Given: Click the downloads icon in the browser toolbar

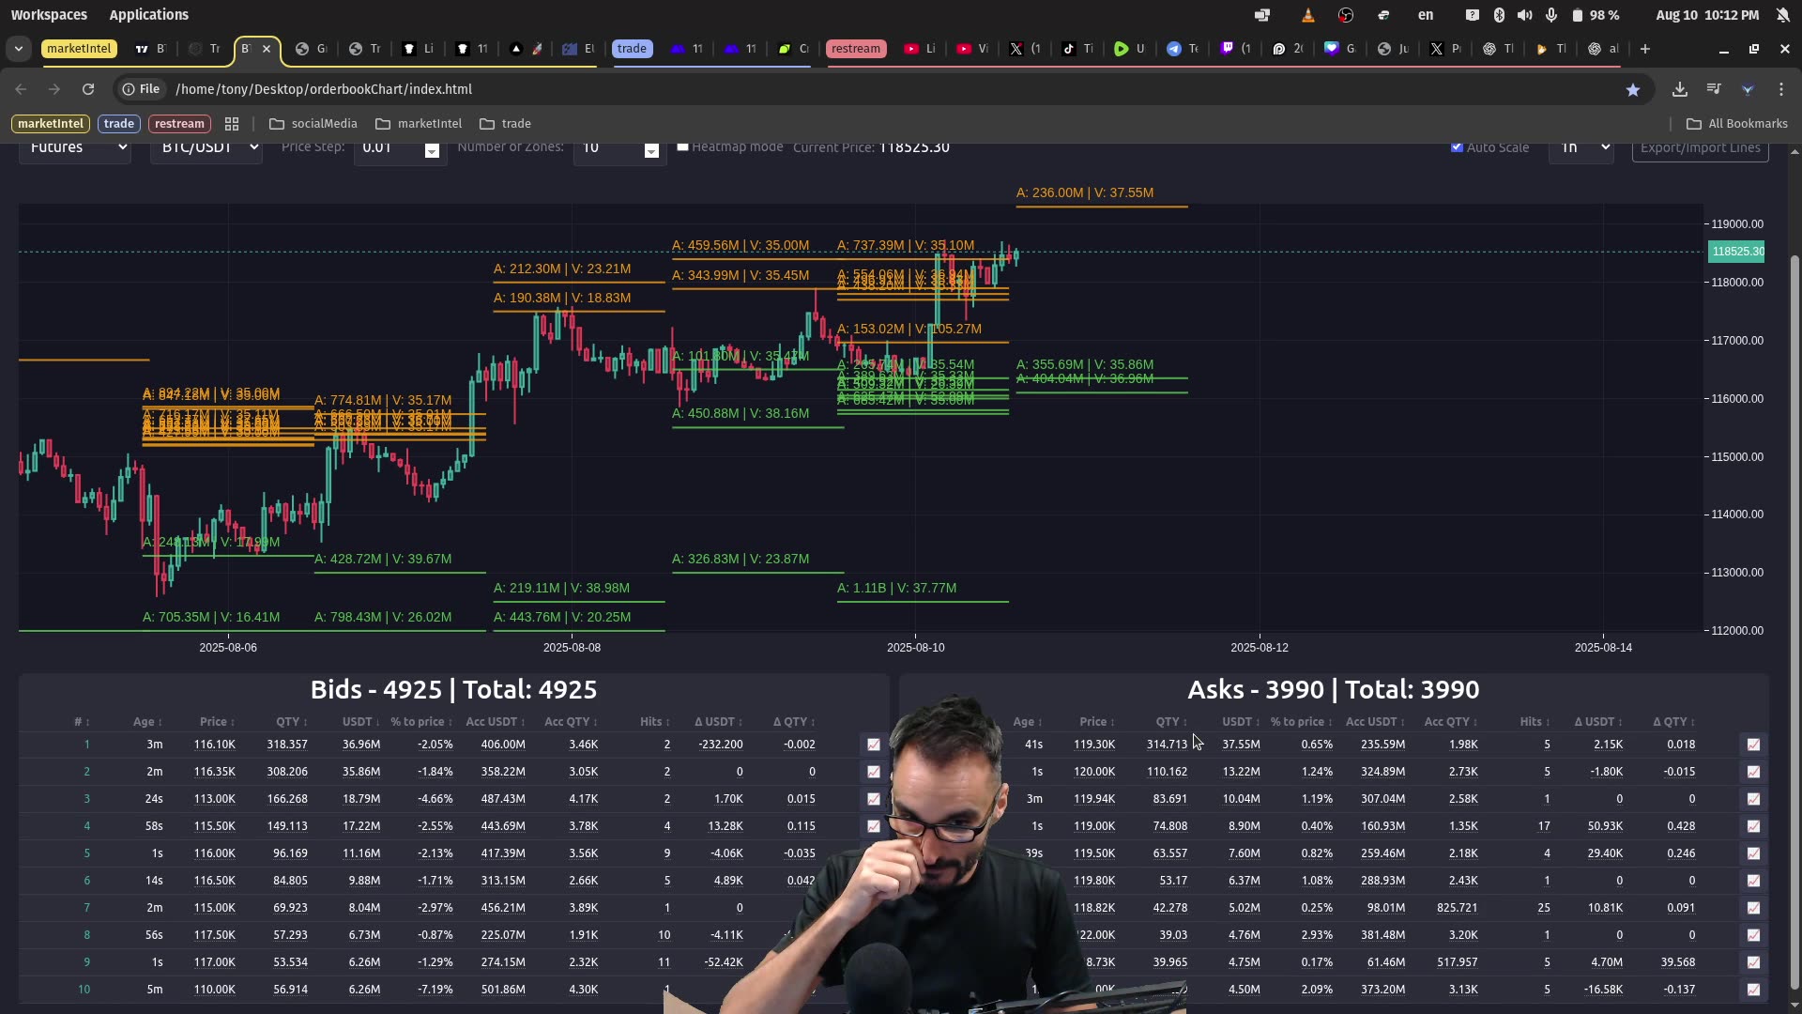Looking at the screenshot, I should [x=1680, y=89].
